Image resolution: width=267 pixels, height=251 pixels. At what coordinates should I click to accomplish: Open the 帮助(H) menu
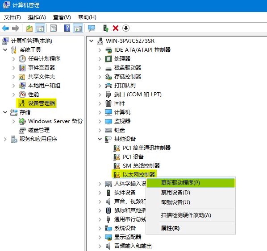tap(87, 17)
